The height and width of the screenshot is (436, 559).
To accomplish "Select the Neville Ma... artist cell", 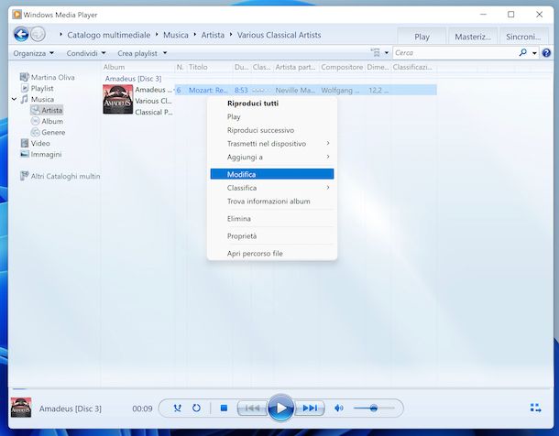I will point(296,90).
